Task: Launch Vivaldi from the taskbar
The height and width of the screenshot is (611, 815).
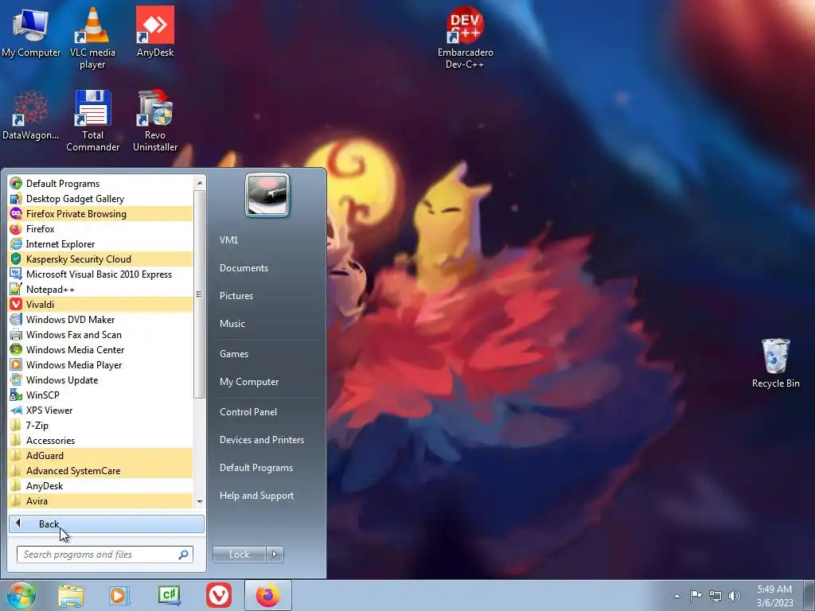Action: pos(219,595)
